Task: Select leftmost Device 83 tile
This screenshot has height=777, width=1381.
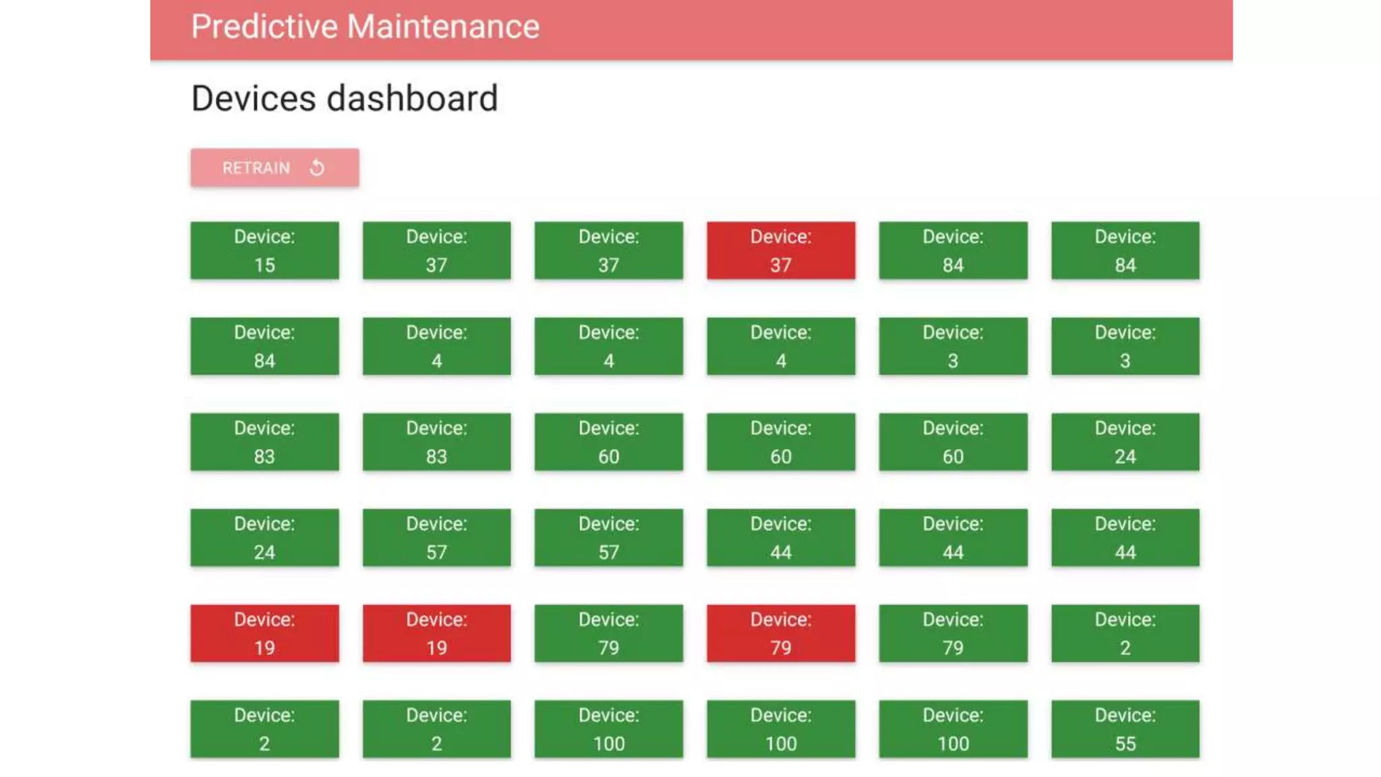Action: [264, 442]
